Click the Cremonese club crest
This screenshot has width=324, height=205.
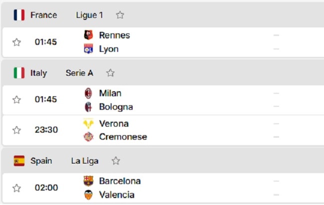88,137
